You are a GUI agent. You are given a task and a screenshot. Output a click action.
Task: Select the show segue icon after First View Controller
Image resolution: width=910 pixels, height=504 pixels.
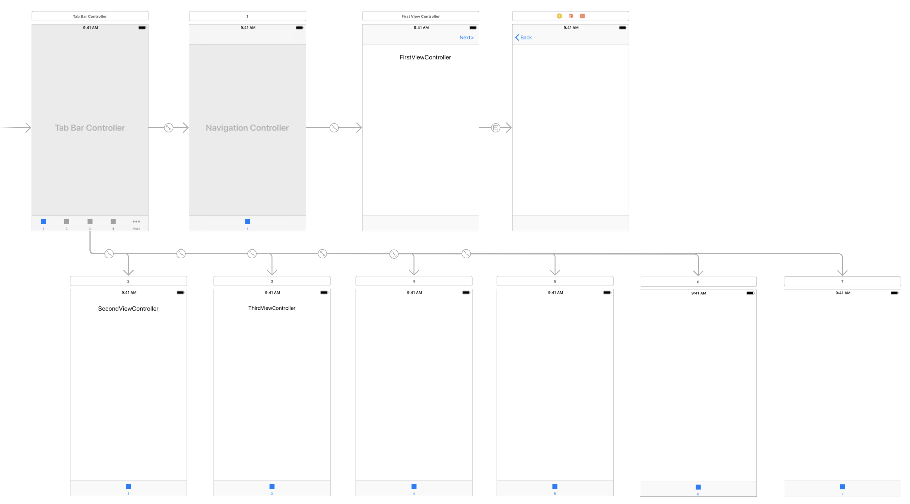tap(496, 128)
